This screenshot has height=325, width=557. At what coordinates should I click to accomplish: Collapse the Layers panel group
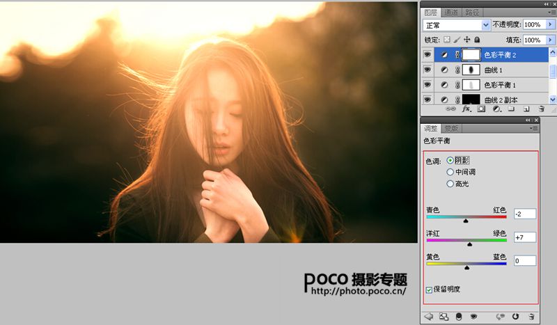547,4
